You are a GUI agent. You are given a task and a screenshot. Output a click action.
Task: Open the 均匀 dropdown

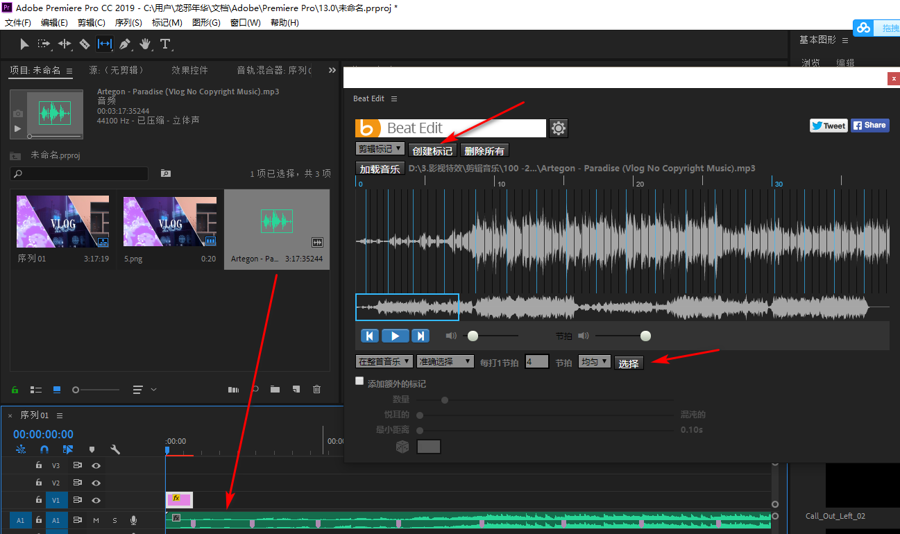595,361
